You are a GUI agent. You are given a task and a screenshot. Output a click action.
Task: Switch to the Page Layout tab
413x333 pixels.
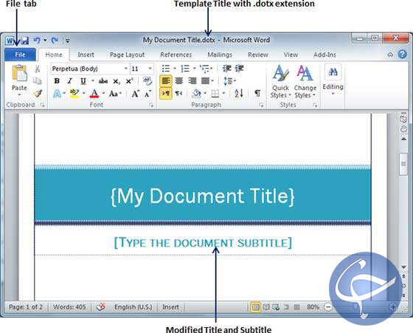(x=127, y=55)
